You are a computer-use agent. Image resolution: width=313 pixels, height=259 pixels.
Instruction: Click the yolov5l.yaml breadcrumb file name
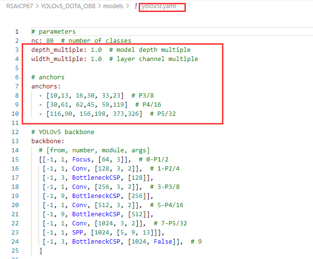coord(158,6)
